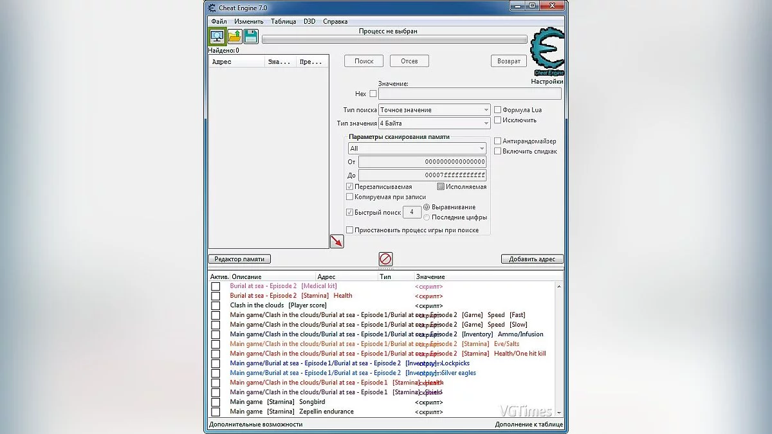This screenshot has height=434, width=772.
Task: Click the Добавить адрес button
Action: pos(532,258)
